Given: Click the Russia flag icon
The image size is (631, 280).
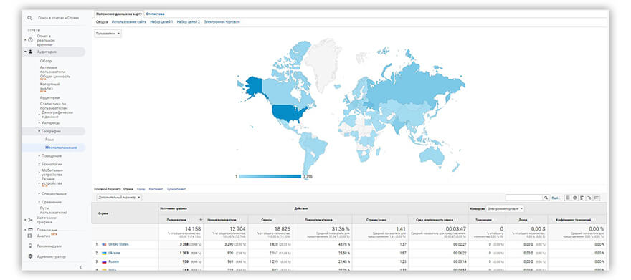Looking at the screenshot, I should pyautogui.click(x=104, y=261).
